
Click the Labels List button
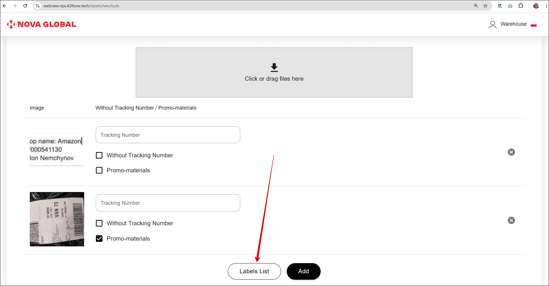click(254, 271)
